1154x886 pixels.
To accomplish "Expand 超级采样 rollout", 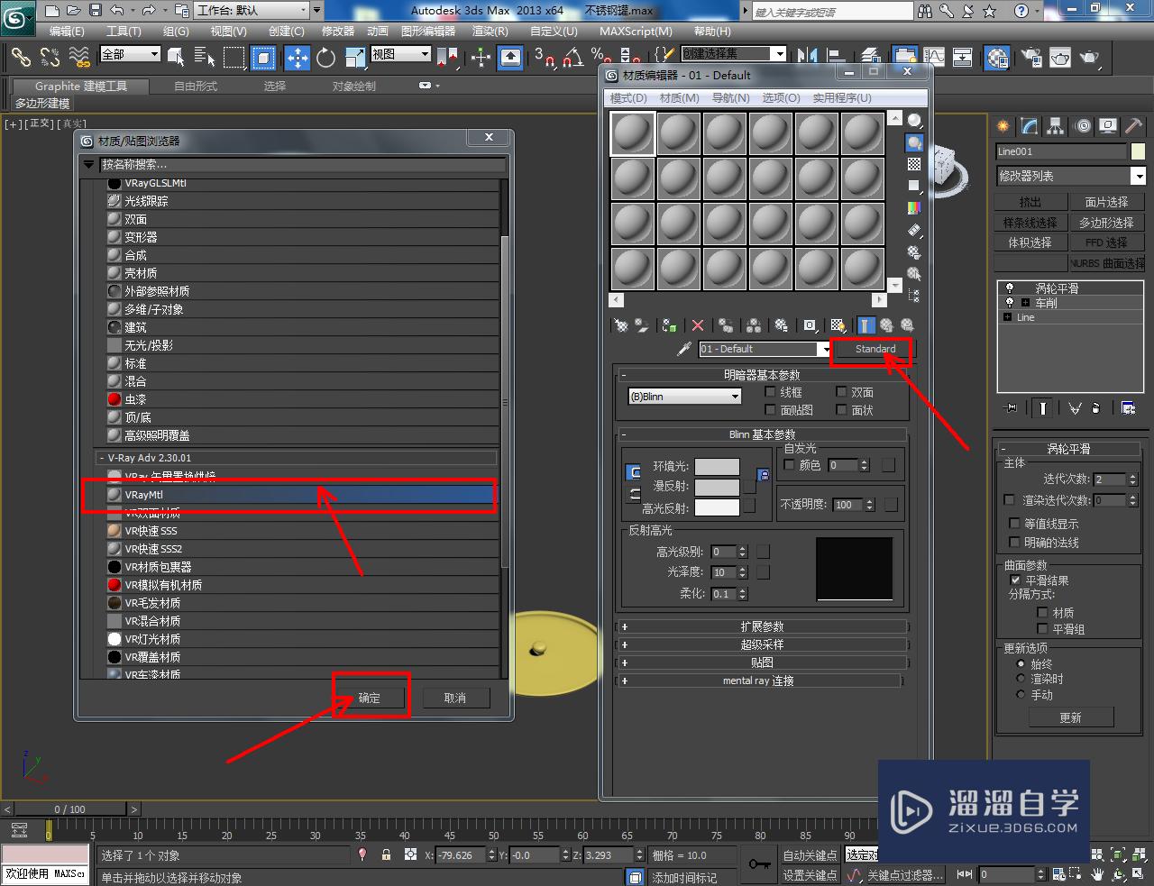I will tap(762, 644).
